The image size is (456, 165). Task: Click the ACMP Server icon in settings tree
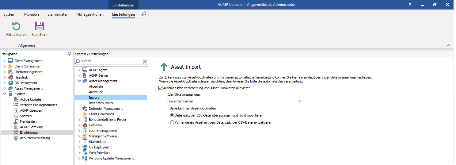[x=85, y=75]
